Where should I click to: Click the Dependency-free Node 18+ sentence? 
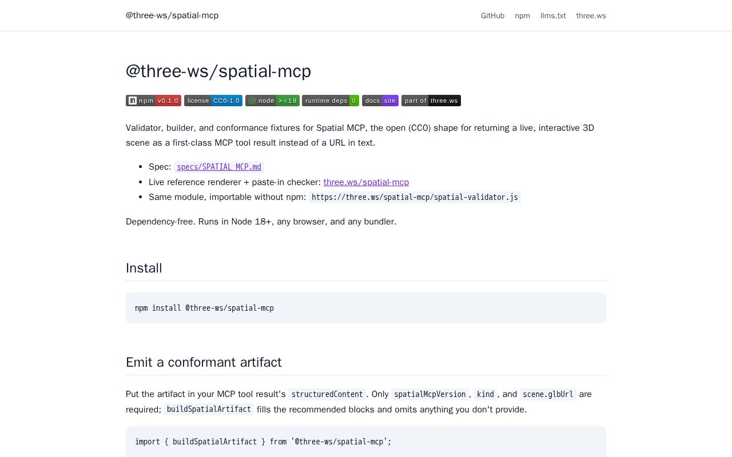[x=261, y=222]
